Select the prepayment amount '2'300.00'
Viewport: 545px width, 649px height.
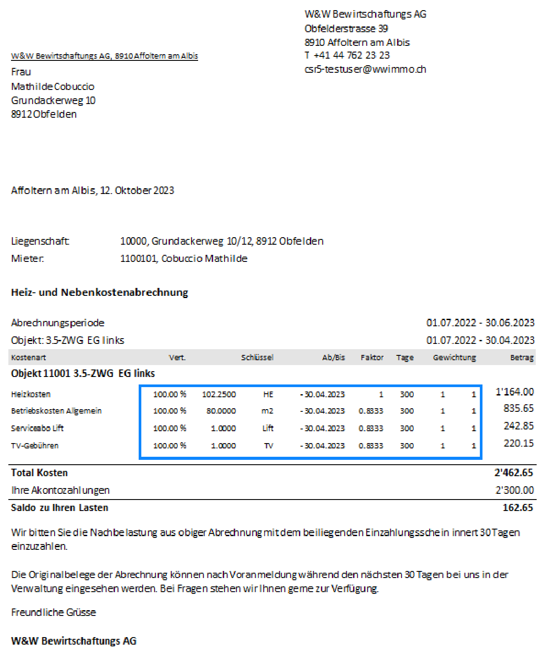pos(515,490)
